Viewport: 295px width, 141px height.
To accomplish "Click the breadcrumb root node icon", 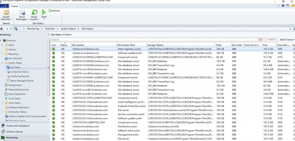I will [x=16, y=29].
